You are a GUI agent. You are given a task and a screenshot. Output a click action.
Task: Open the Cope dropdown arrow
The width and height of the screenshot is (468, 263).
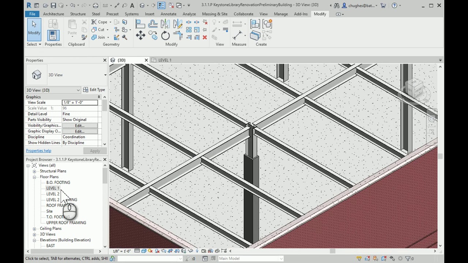tap(110, 22)
